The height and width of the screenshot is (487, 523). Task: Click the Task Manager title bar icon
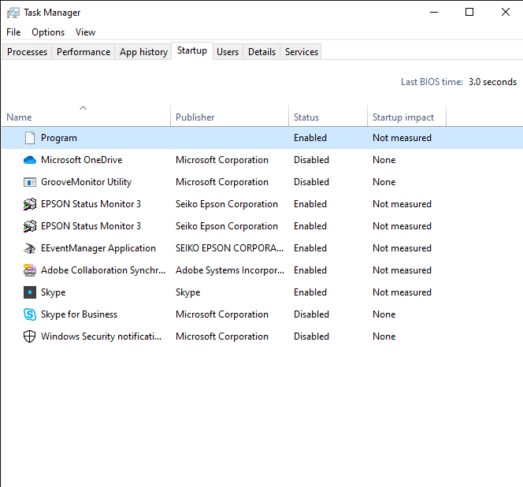point(13,13)
